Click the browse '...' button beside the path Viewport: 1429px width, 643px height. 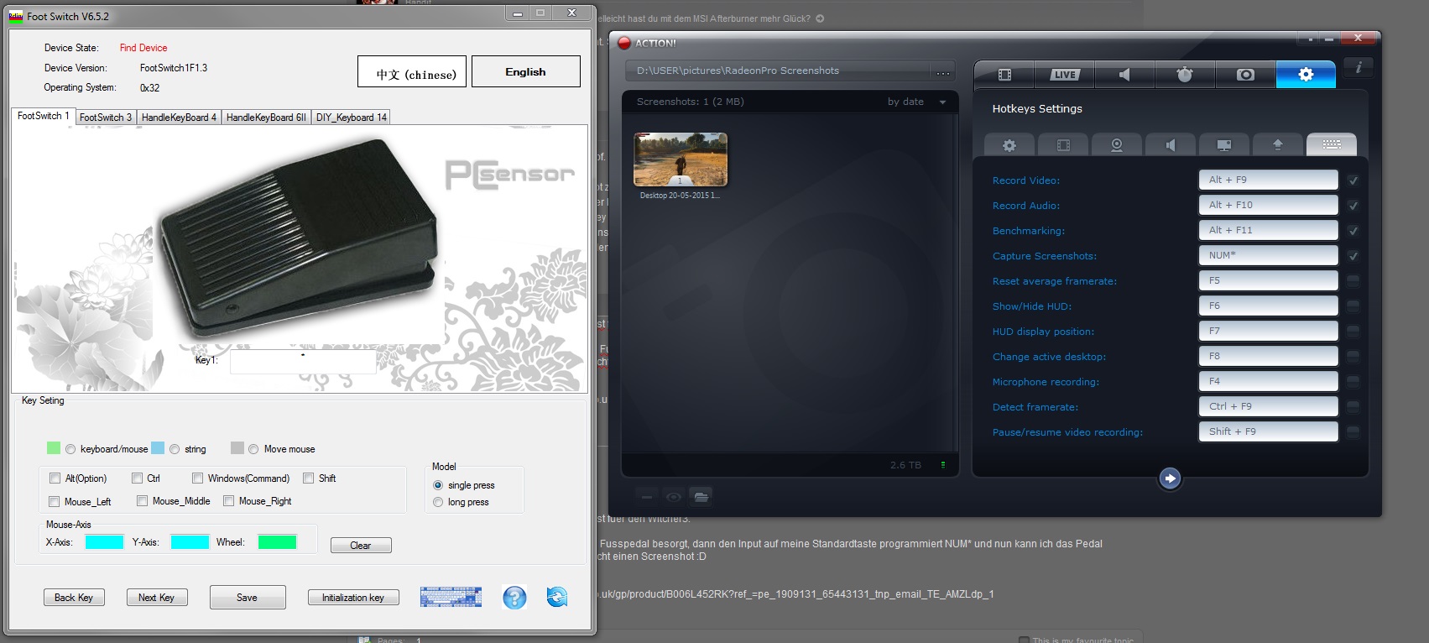tap(943, 72)
